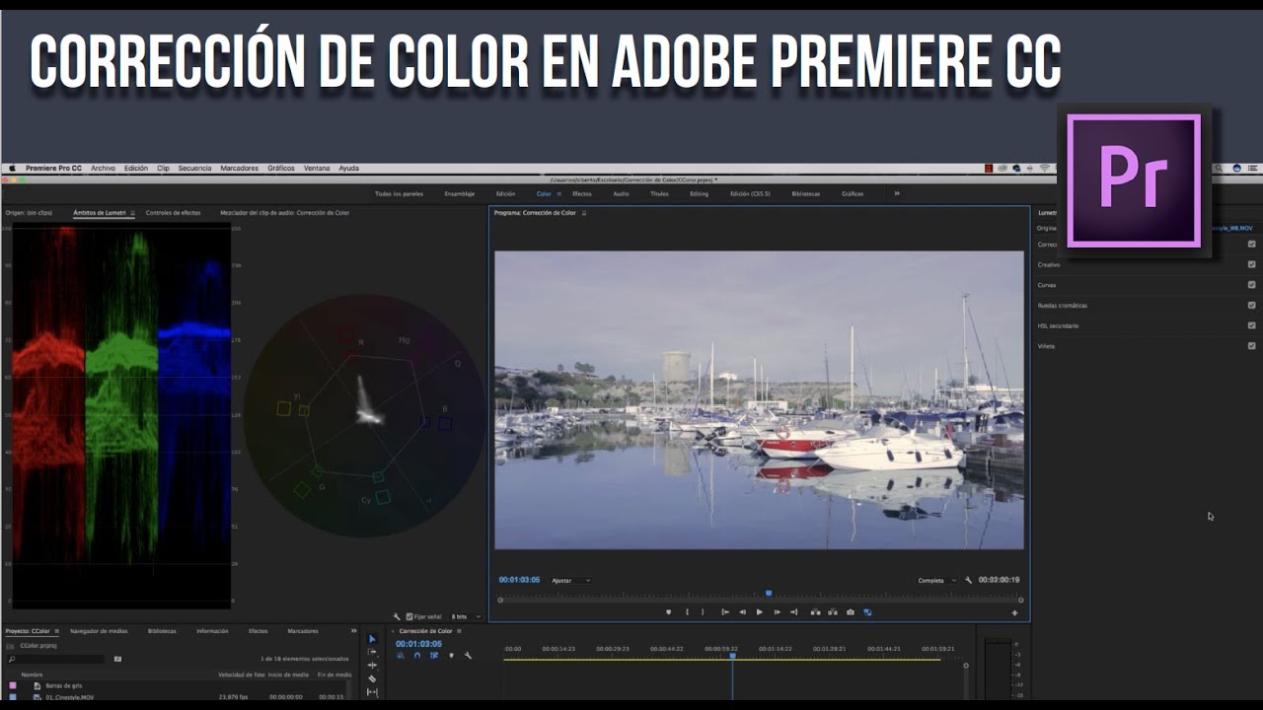Switch to Todos los paneles workspace
Viewport: 1263px width, 710px height.
tap(399, 193)
